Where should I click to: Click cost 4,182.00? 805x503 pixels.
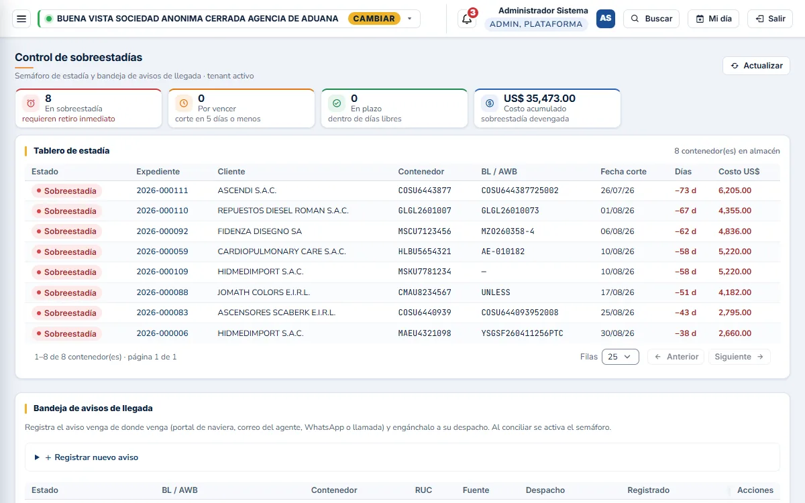(735, 293)
